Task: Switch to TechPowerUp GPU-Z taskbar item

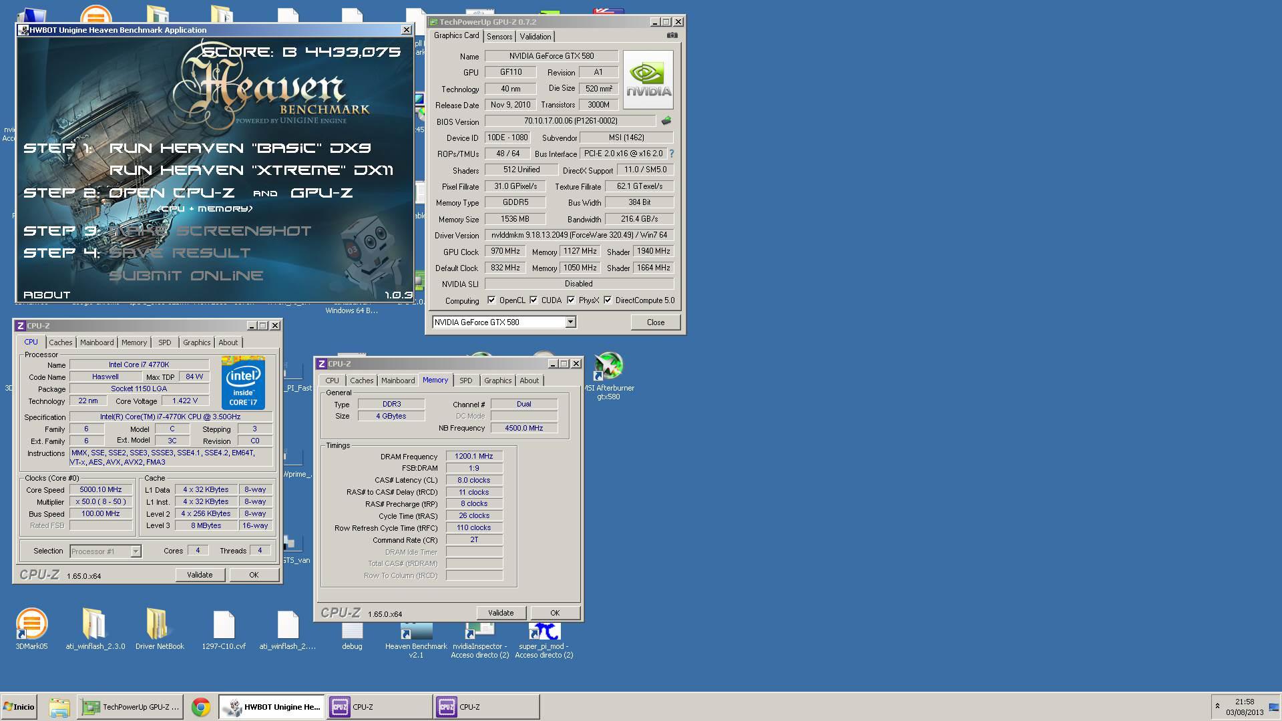Action: point(130,707)
